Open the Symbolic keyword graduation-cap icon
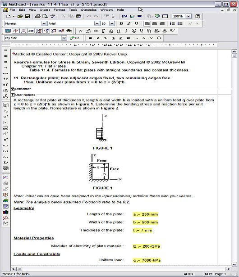 [x=69, y=31]
